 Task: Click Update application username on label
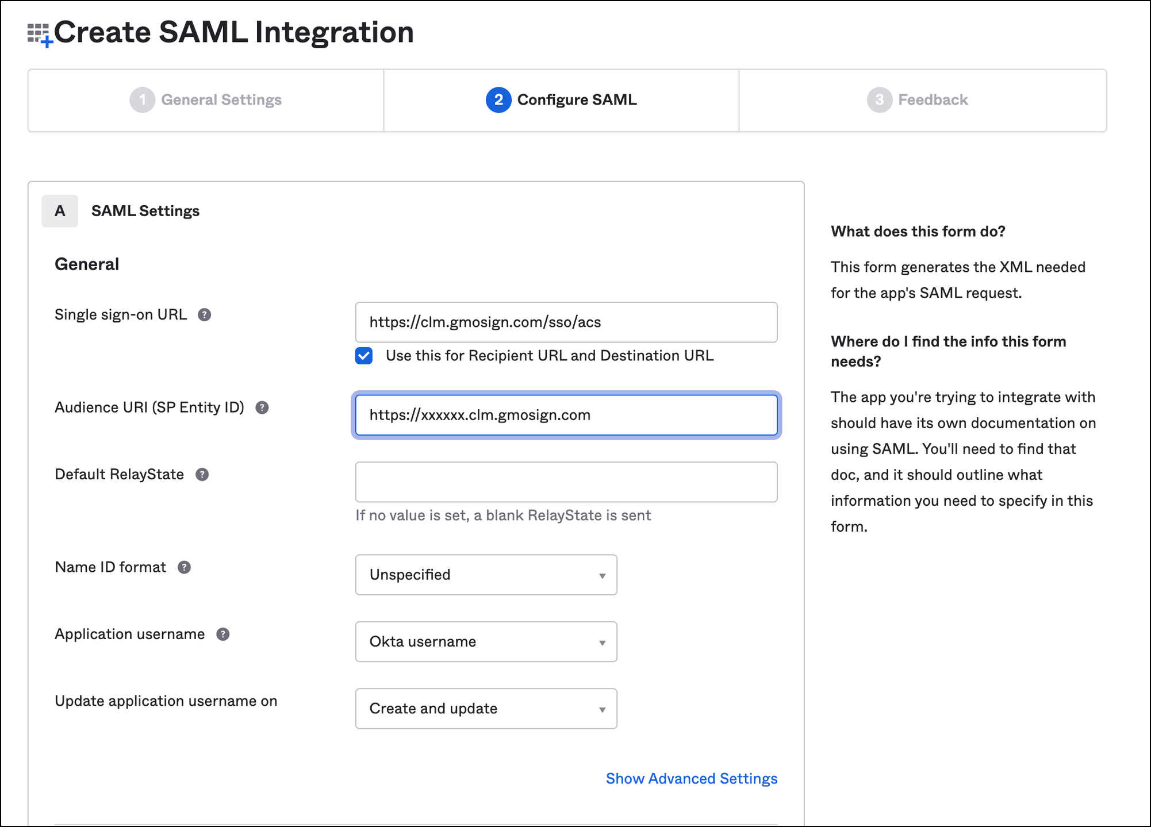[166, 701]
